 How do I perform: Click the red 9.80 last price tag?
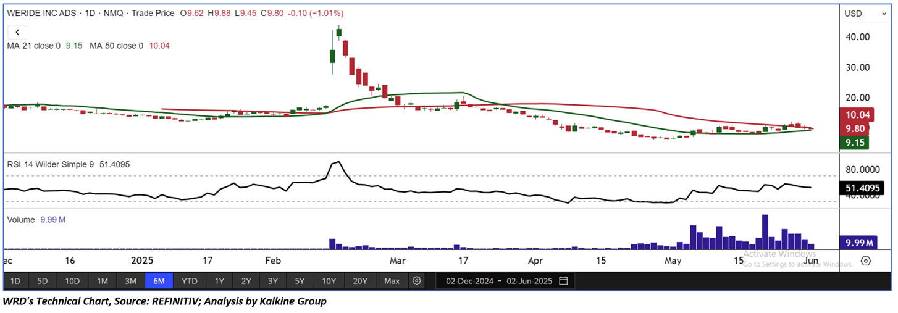[x=855, y=128]
